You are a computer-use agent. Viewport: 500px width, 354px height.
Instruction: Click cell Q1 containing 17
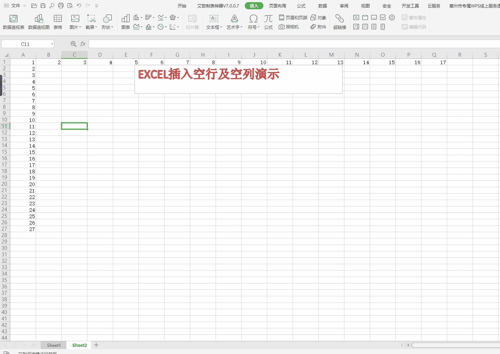(434, 62)
